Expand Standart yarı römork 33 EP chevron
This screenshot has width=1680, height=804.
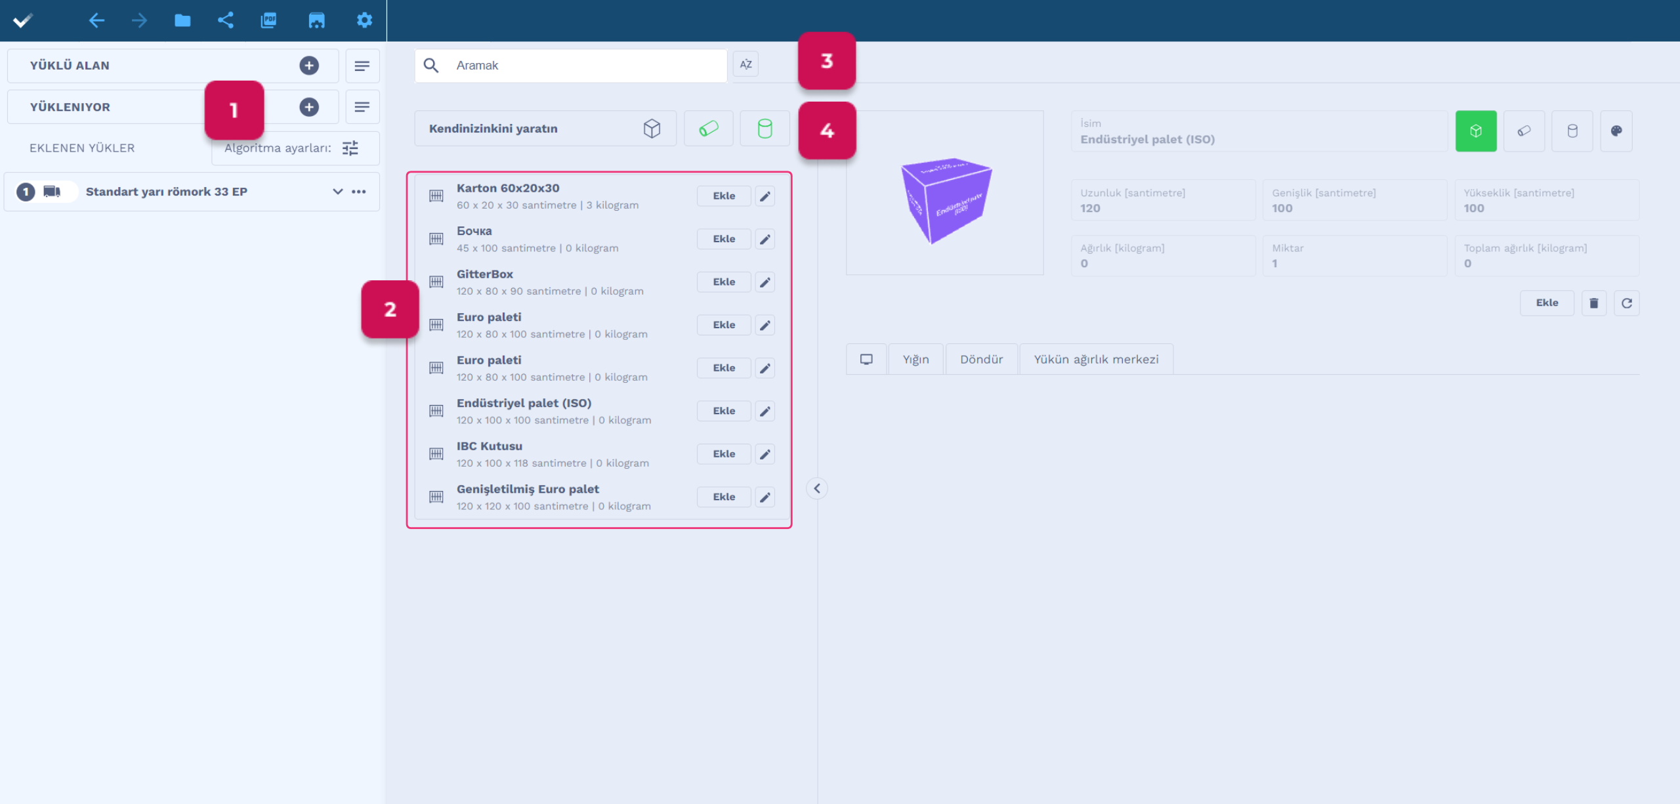point(337,192)
